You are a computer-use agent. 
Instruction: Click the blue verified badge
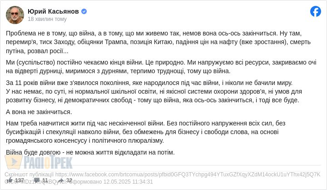(x=84, y=11)
